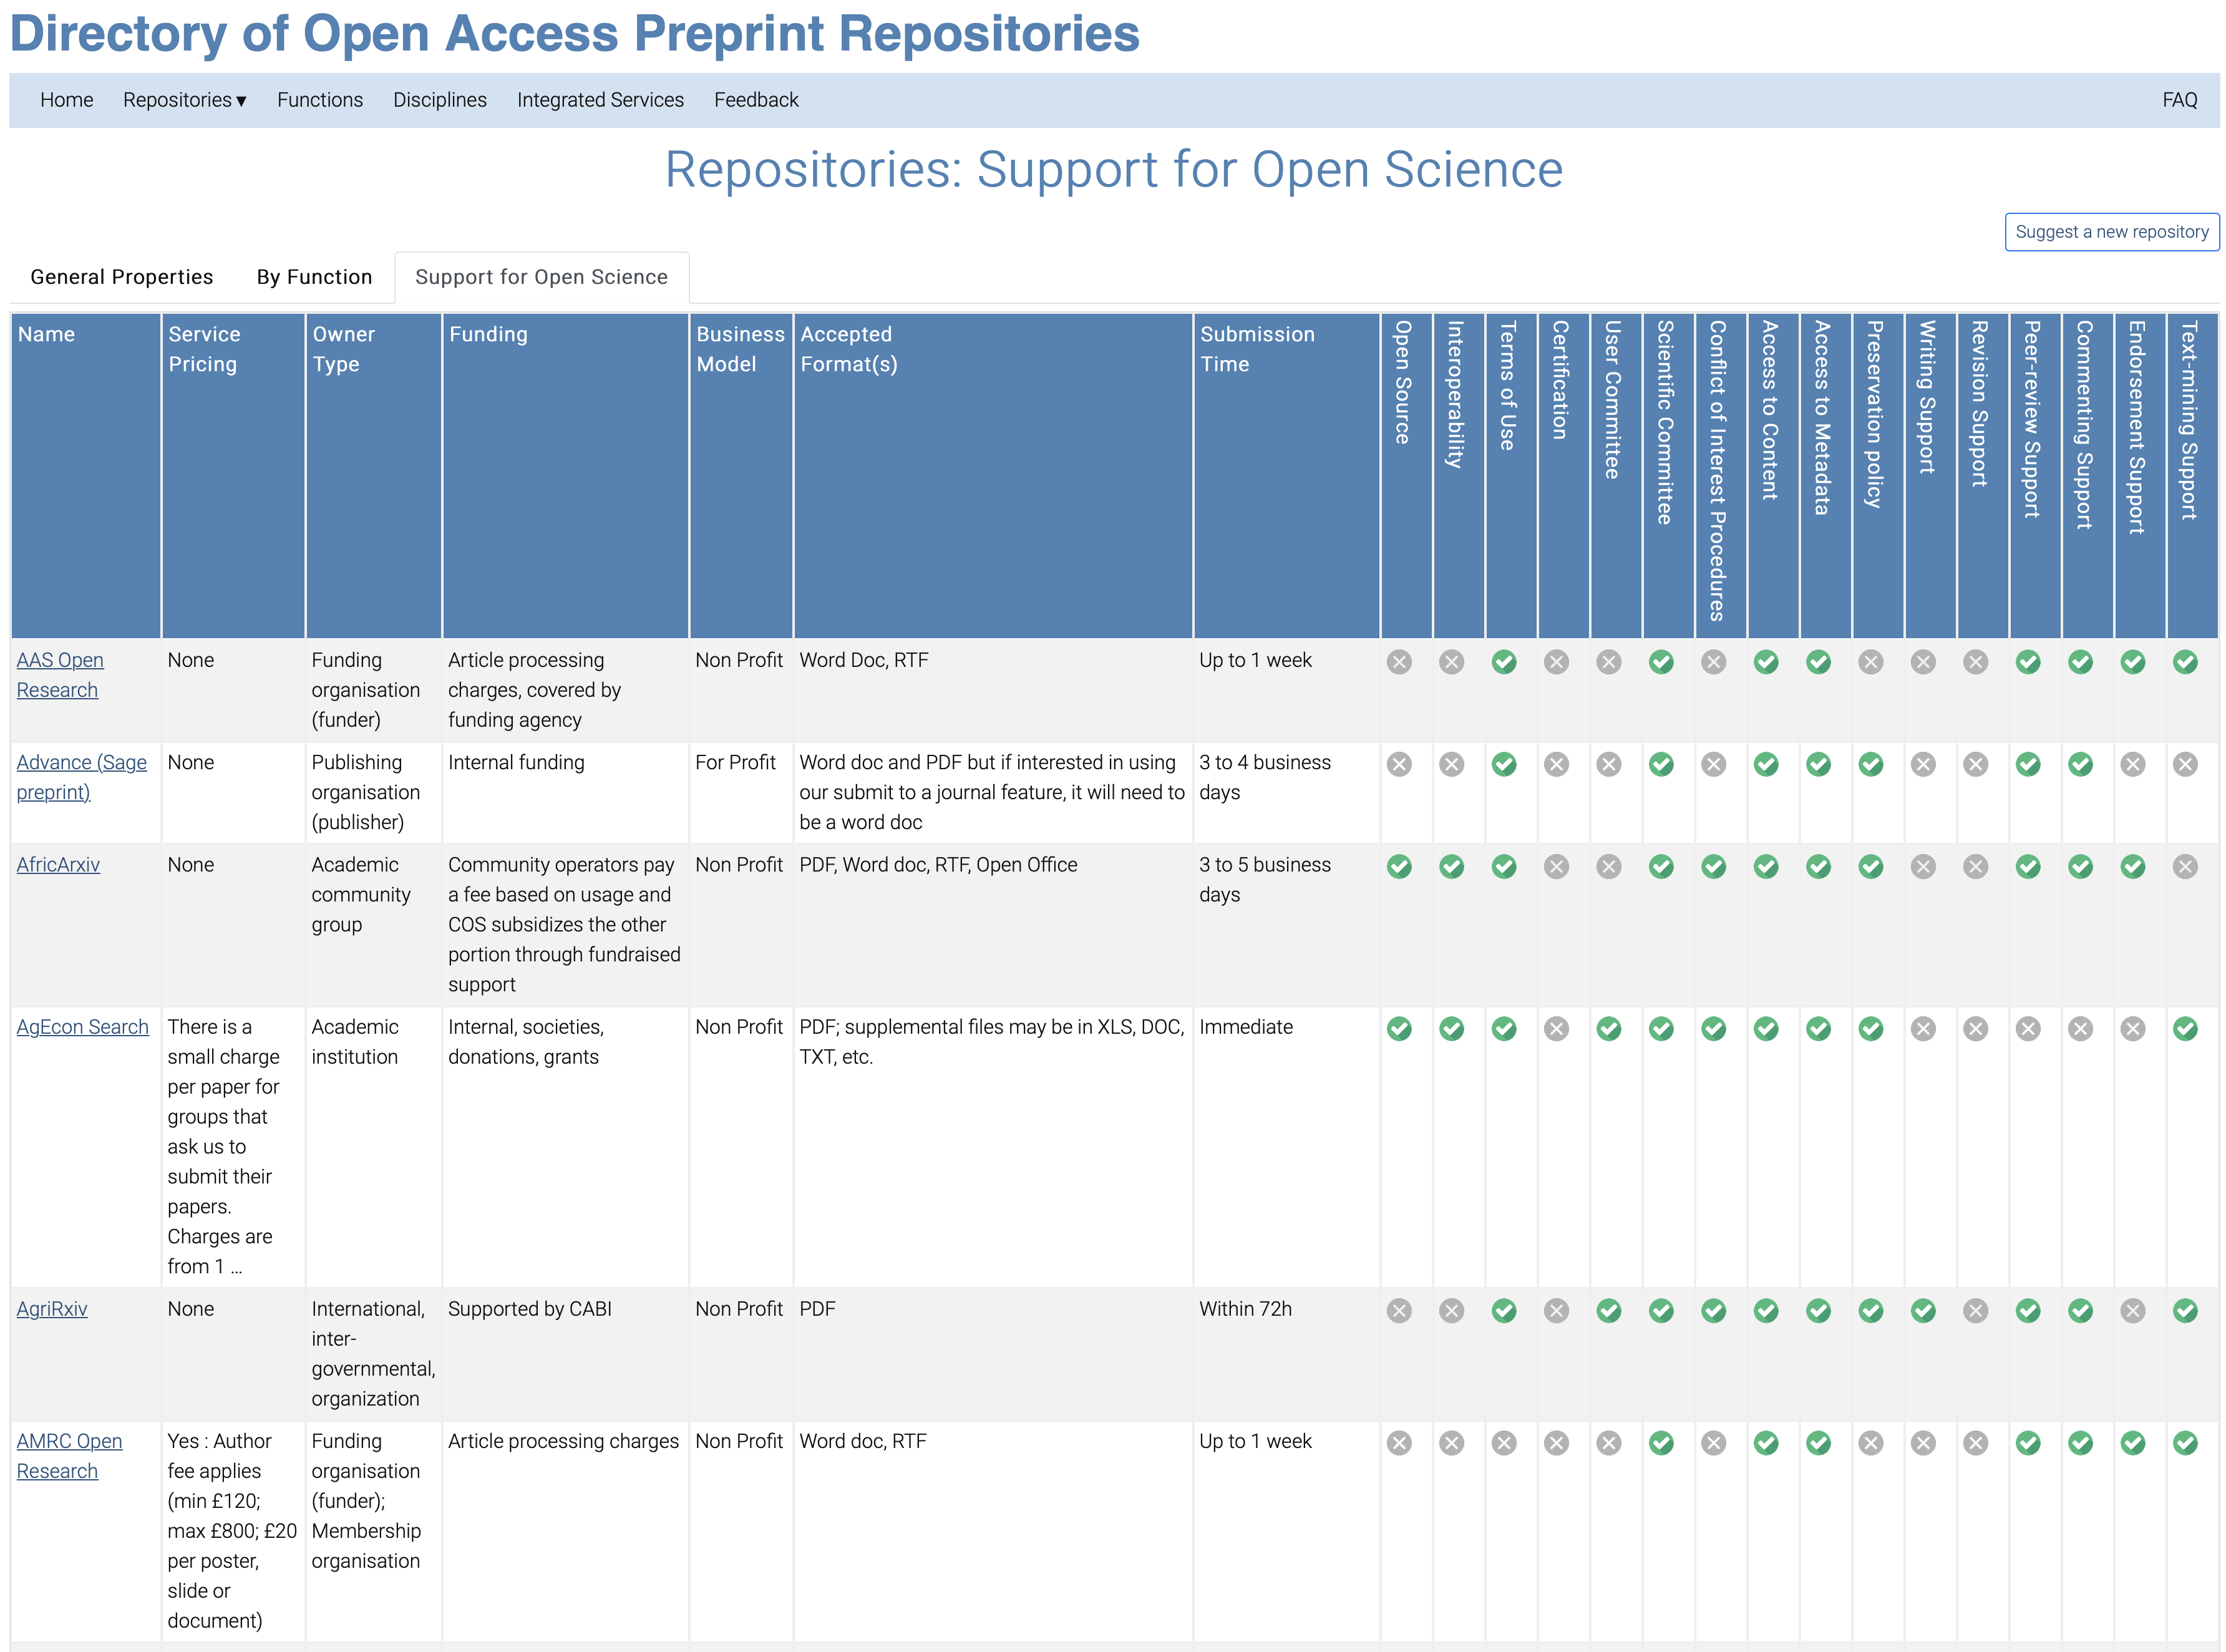Screen dimensions: 2226x1652
Task: Click AgEcon Search Peer-review Support cross icon
Action: pyautogui.click(x=2027, y=1028)
